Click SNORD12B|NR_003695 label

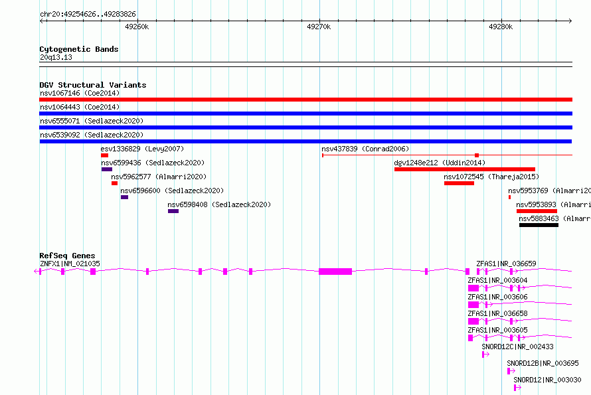[x=543, y=363]
